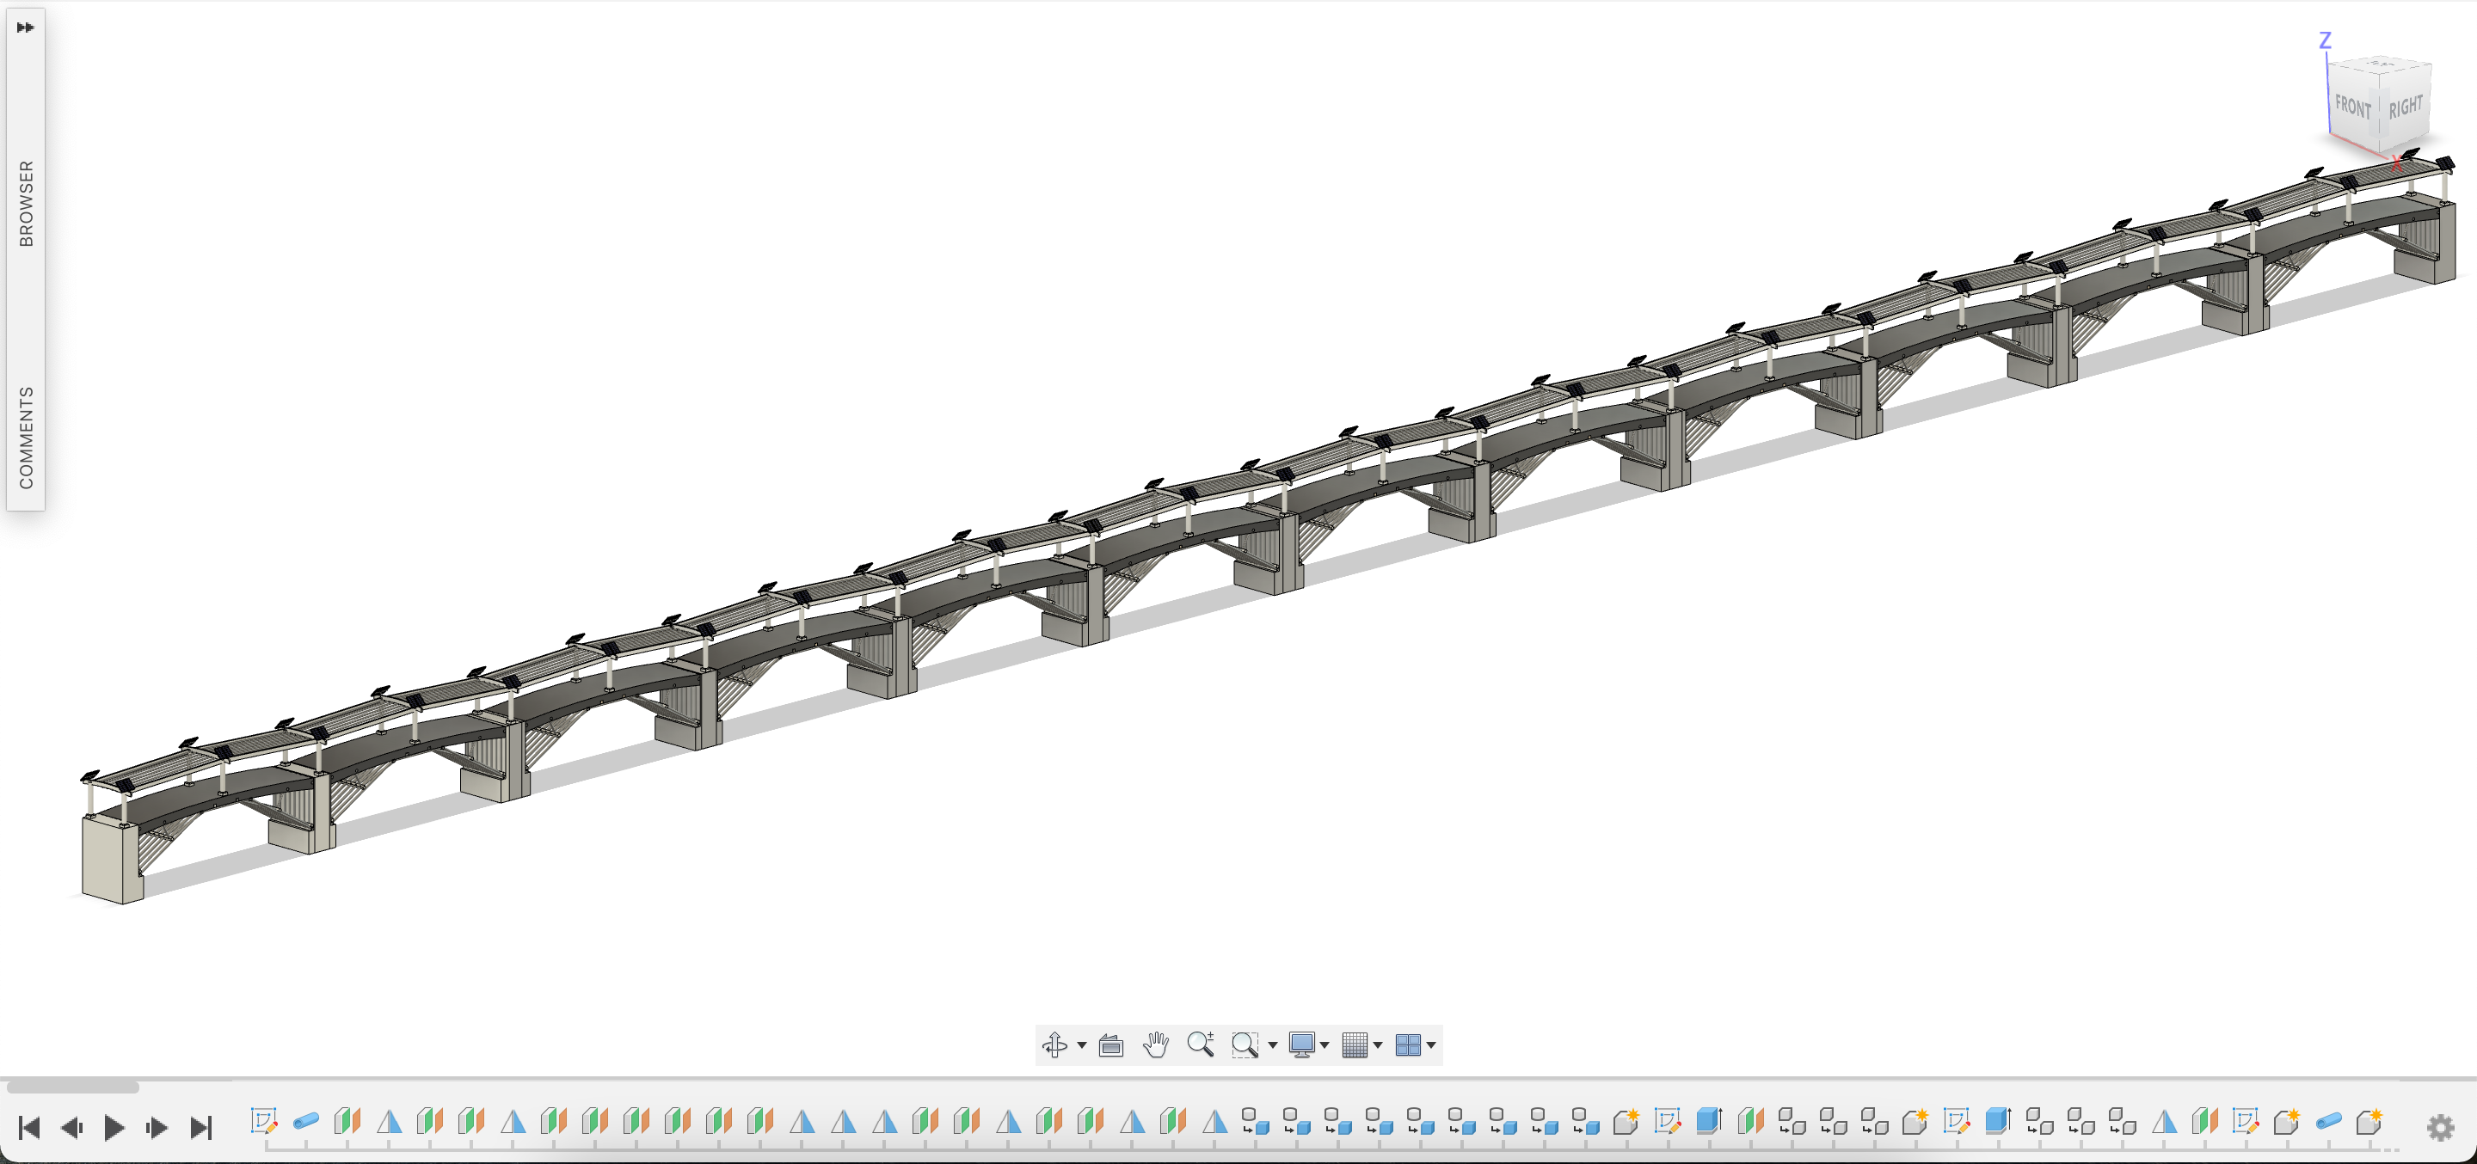Jump to beginning of timeline
This screenshot has width=2477, height=1164.
click(29, 1128)
